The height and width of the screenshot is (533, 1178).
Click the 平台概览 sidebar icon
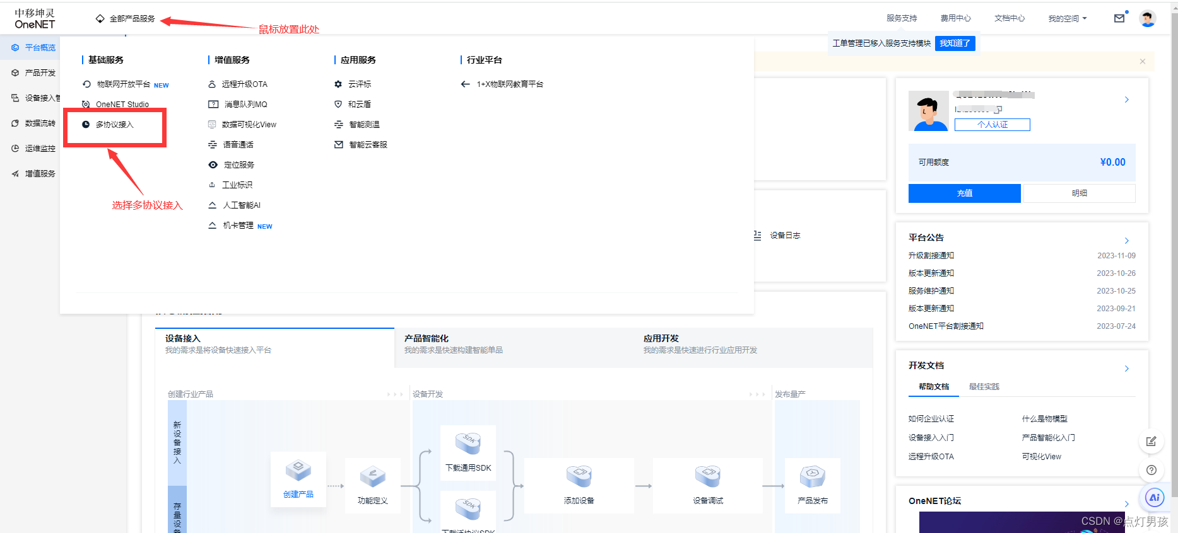coord(15,47)
